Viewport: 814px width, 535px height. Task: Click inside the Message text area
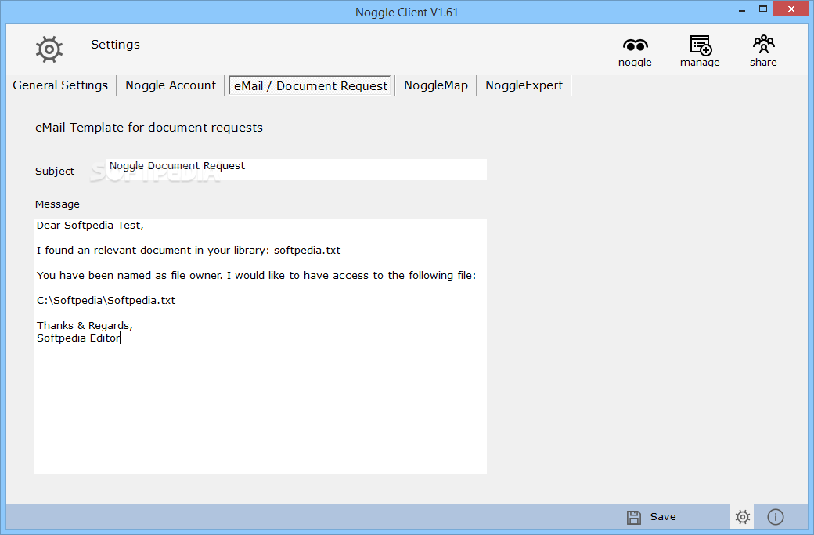click(260, 346)
